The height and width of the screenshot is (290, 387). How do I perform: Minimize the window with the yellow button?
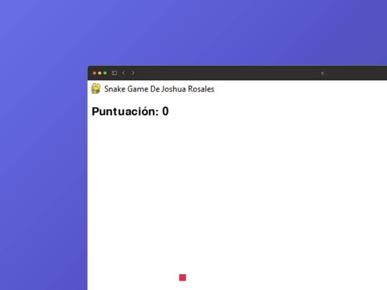(100, 73)
